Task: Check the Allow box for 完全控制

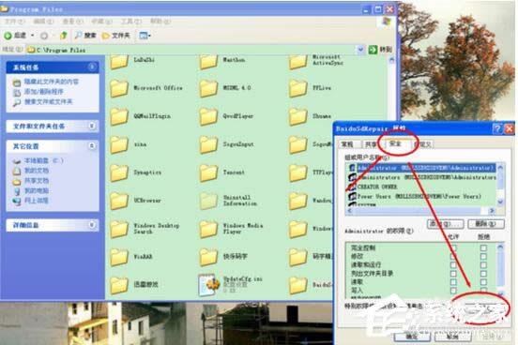Action: pos(453,247)
